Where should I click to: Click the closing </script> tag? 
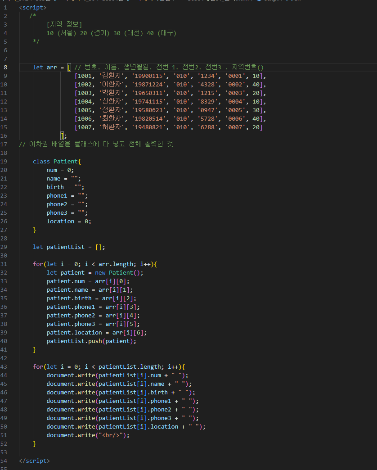[35, 461]
